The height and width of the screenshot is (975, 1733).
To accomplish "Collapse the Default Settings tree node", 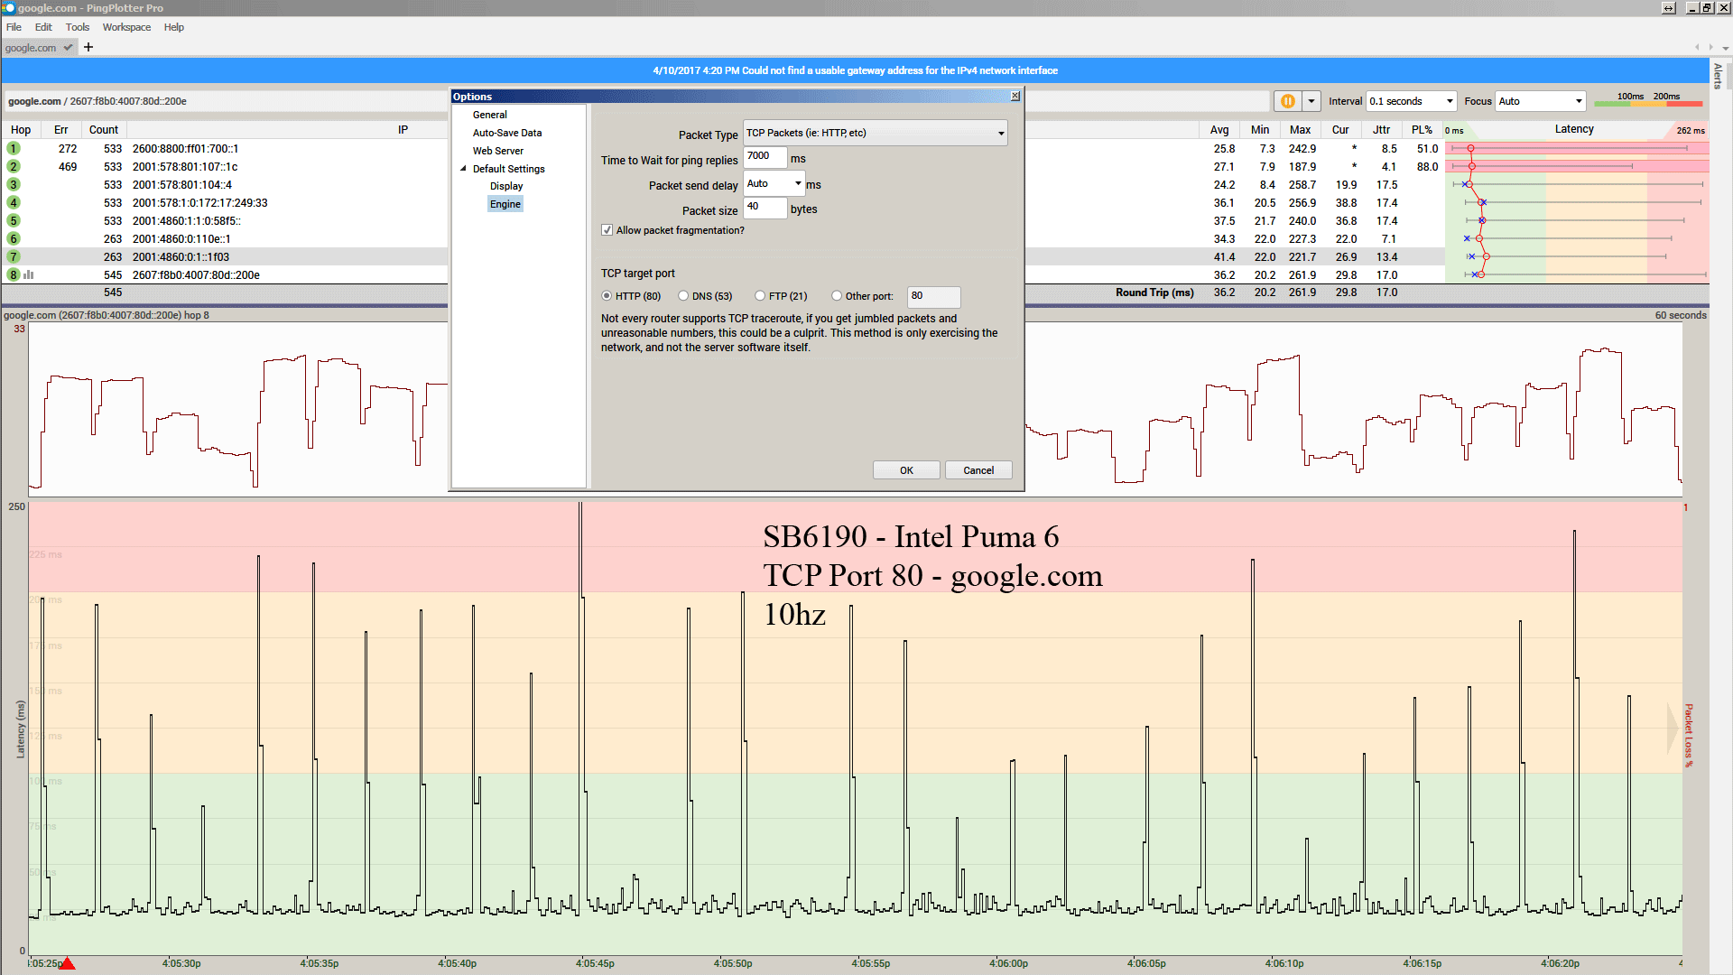I will click(464, 169).
